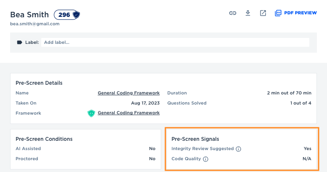The image size is (327, 172).
Task: Click the Pre-Screen Details heading
Action: (x=39, y=83)
